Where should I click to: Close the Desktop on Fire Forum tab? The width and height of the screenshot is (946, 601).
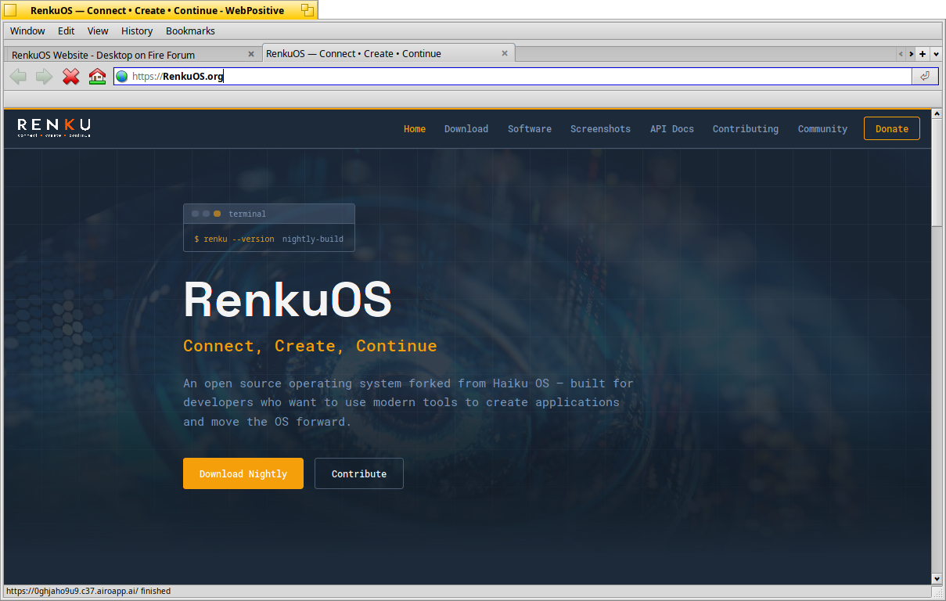click(251, 54)
